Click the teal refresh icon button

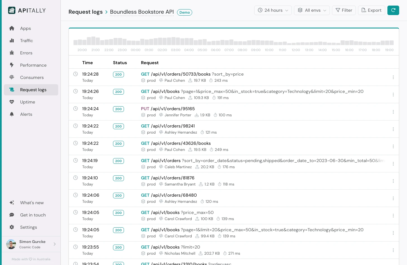(393, 10)
